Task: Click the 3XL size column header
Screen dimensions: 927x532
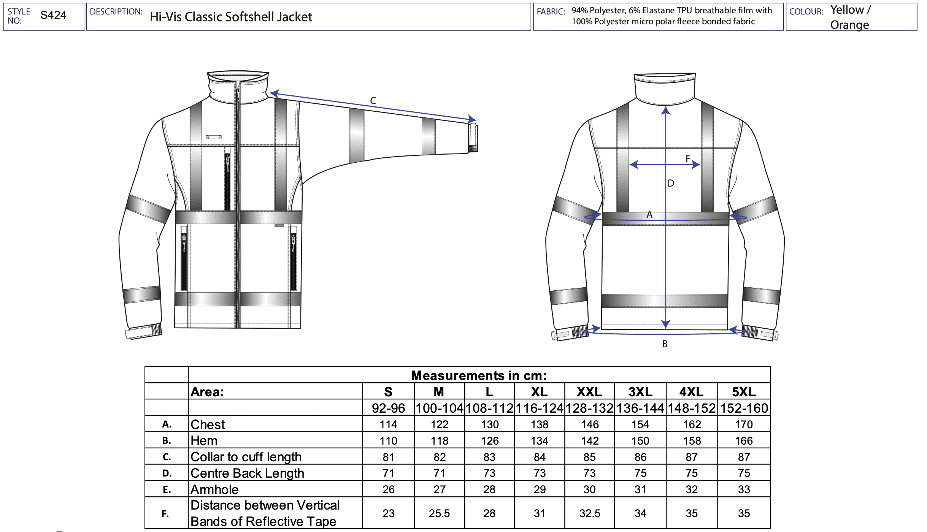Action: point(640,392)
